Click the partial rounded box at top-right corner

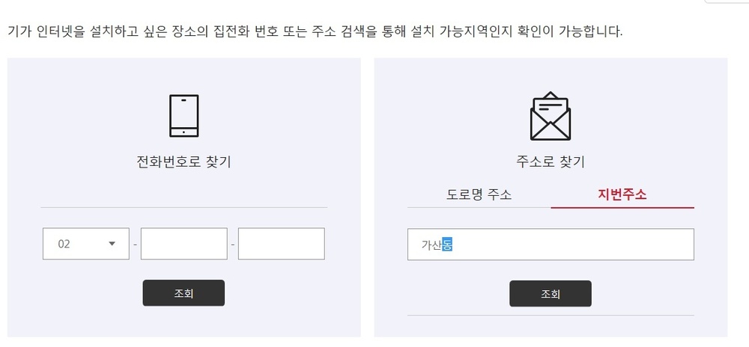[727, 1]
